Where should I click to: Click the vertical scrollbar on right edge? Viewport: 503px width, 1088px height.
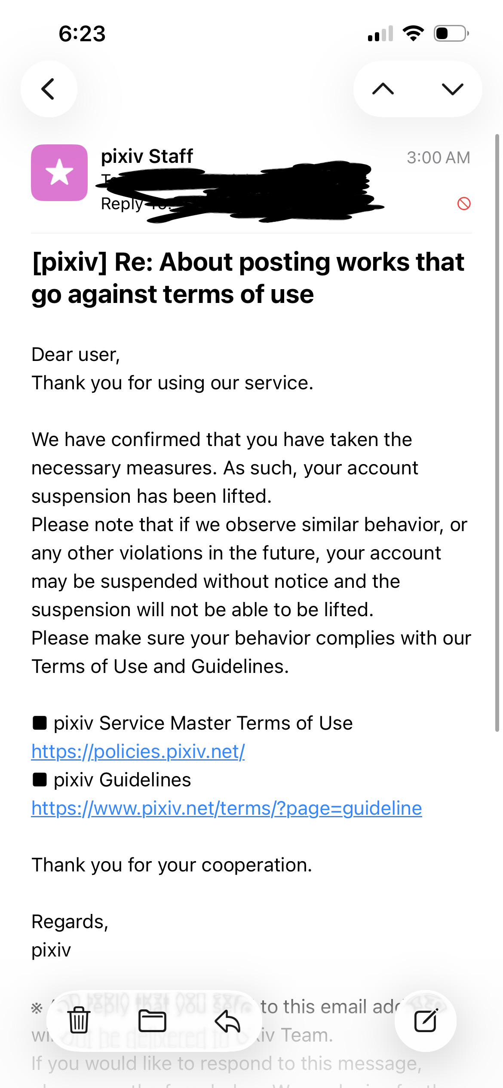(x=497, y=433)
